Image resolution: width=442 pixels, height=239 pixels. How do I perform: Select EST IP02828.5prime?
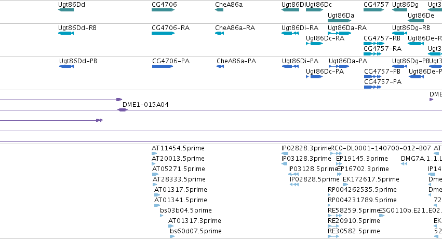[x=294, y=185]
